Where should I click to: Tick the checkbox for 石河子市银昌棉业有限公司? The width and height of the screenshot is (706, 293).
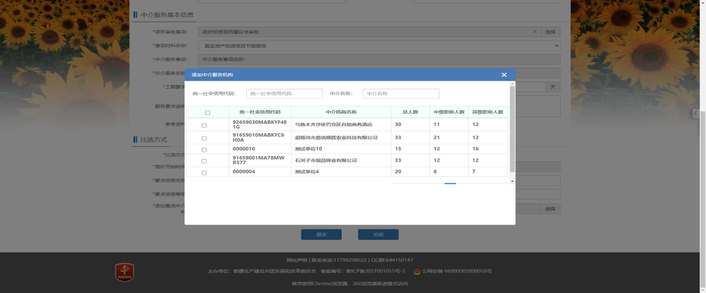tap(204, 161)
